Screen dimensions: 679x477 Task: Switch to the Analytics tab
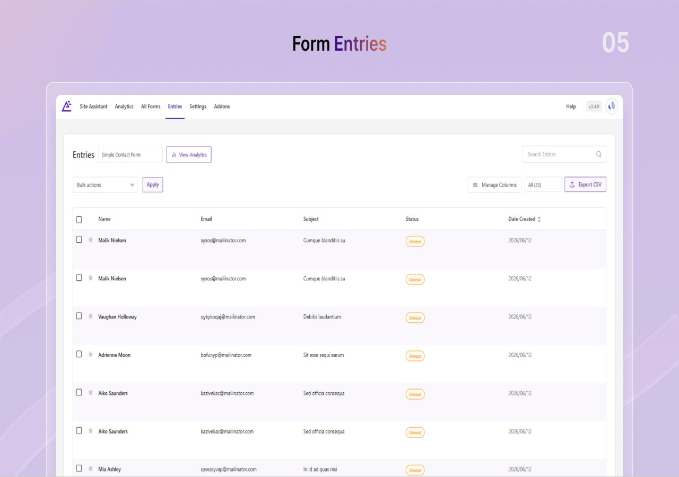(x=124, y=107)
